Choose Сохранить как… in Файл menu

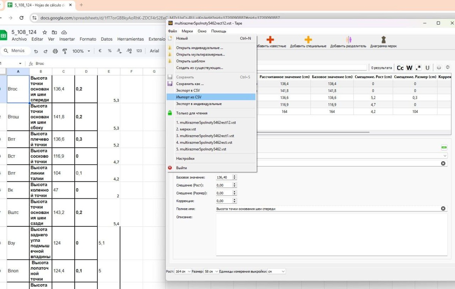tap(211, 84)
